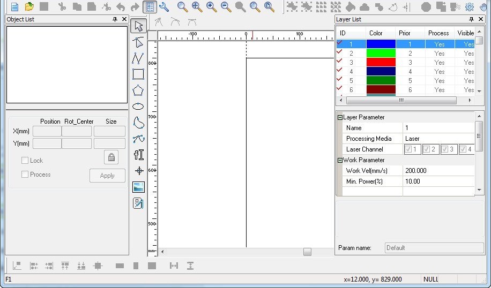Click the bright green swatch of layer 2
Viewport: 491px width, 288px height.
click(381, 53)
